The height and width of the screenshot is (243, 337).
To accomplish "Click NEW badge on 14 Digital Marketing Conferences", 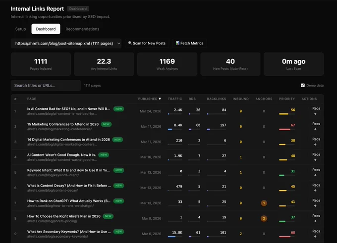I will click(117, 140).
